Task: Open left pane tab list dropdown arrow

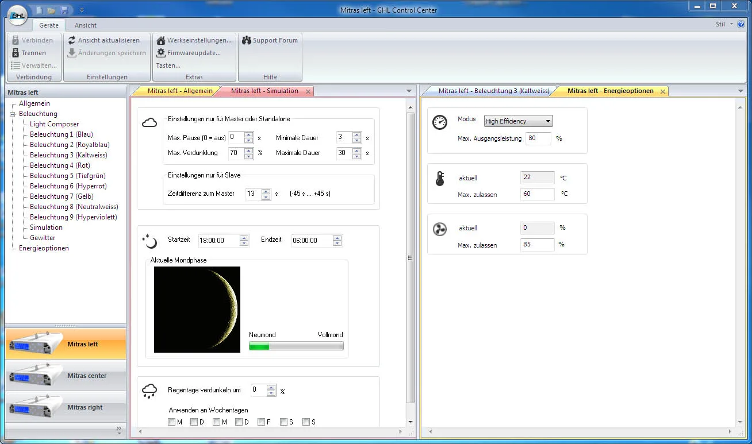Action: point(409,91)
